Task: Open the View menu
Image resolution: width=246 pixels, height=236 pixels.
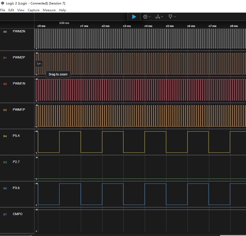Action: pos(21,10)
